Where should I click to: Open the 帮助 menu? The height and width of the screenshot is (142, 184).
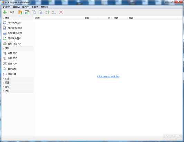point(44,7)
